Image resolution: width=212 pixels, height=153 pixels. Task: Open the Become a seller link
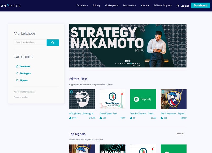pos(21,97)
